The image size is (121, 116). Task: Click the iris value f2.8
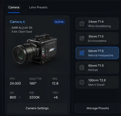[x=55, y=83]
